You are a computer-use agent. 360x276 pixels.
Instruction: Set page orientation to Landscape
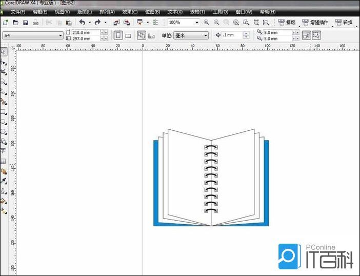pyautogui.click(x=128, y=35)
